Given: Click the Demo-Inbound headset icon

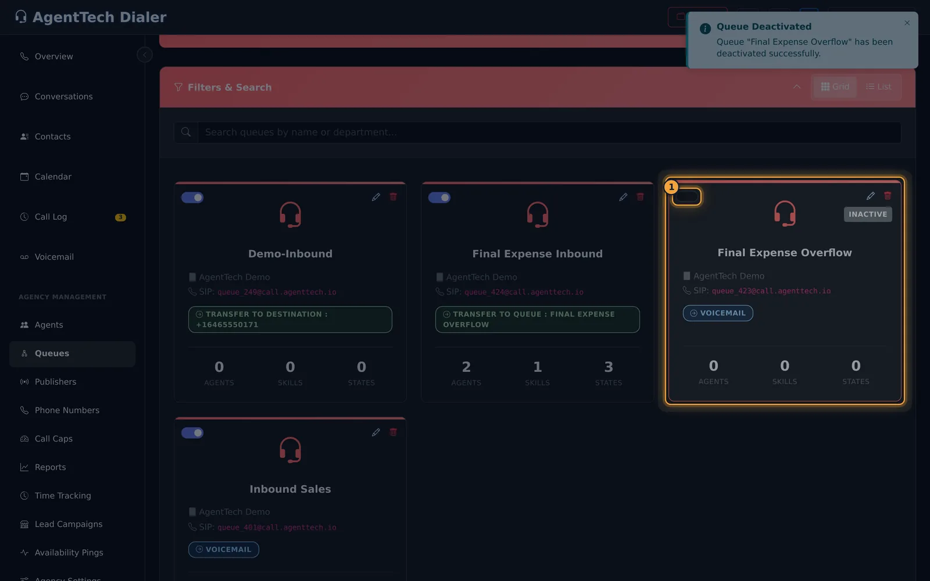Looking at the screenshot, I should [290, 215].
